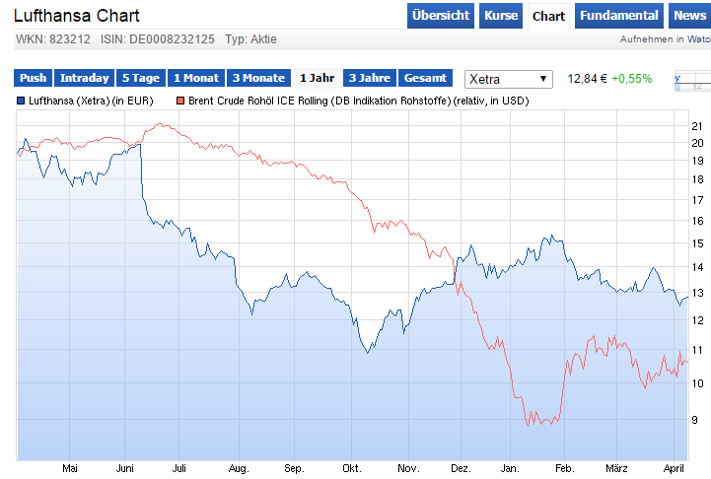Open the Xetra exchange dropdown
Screen dimensions: 711x479
click(x=508, y=79)
